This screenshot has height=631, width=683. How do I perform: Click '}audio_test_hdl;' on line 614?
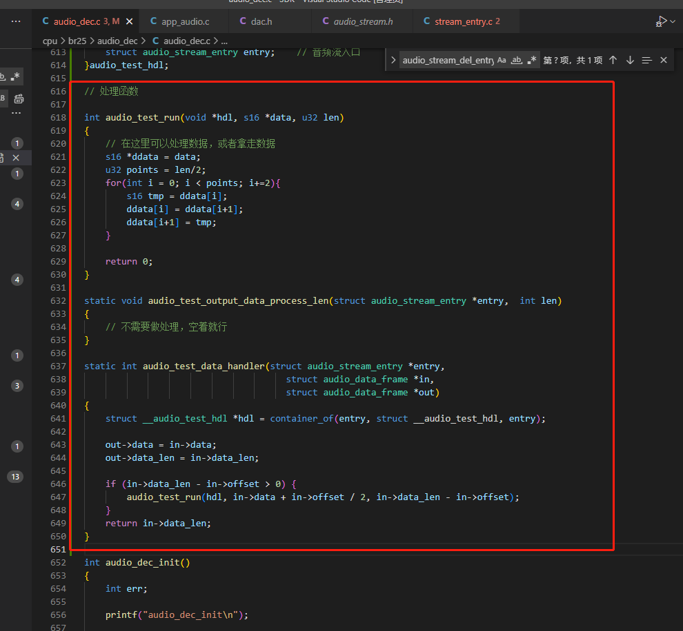126,65
